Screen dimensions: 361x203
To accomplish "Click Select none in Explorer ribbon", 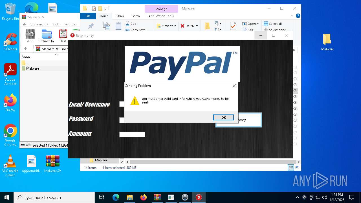I will (x=275, y=30).
